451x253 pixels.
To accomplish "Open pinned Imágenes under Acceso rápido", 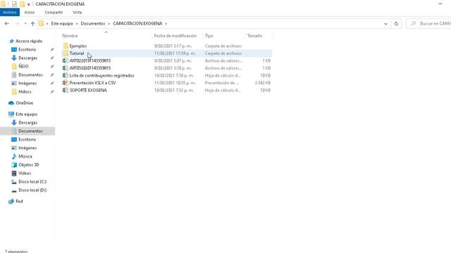I will point(27,83).
